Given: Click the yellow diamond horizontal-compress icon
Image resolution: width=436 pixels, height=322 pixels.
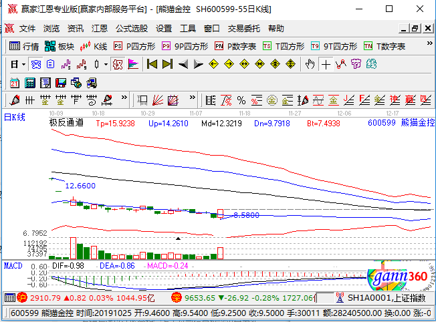Looking at the screenshot, I should point(259,64).
